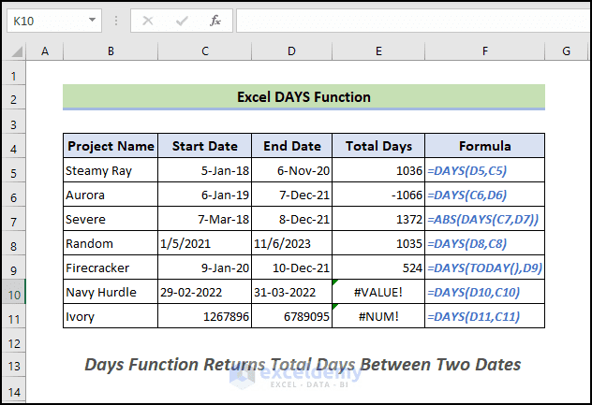This screenshot has width=592, height=405.
Task: Select column F header
Action: tap(485, 51)
